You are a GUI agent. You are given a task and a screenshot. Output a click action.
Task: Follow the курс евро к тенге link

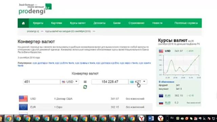click(x=129, y=63)
